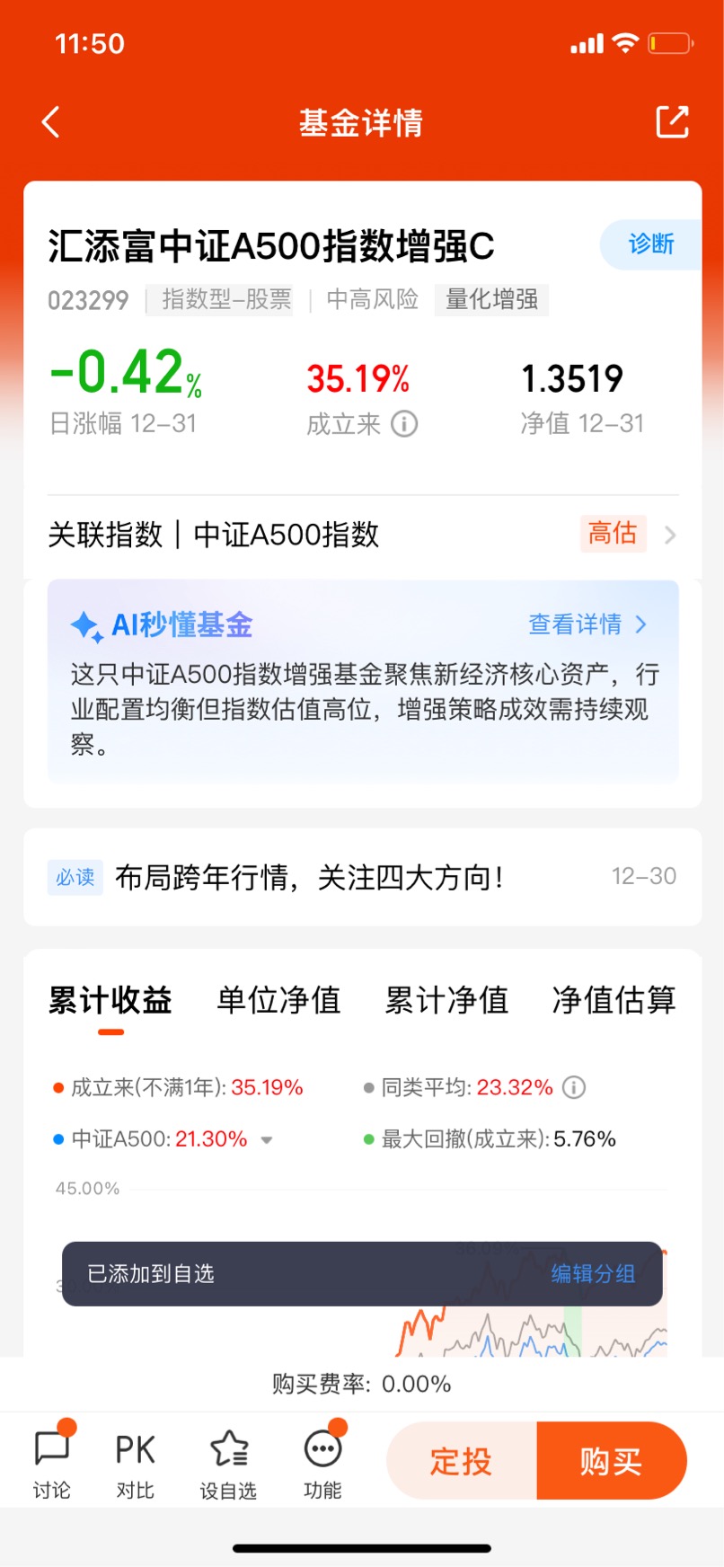Open 查看详情 link with chevron

coord(587,624)
